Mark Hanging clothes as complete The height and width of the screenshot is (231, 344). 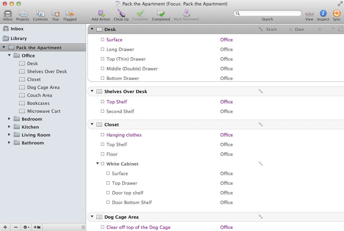[x=102, y=135]
